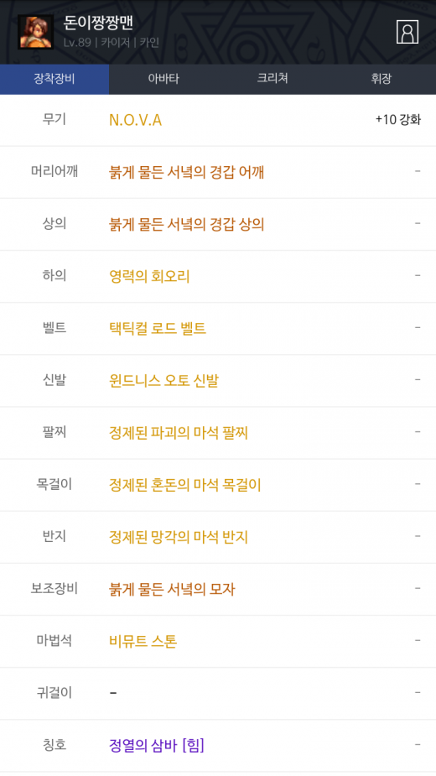Open 붉게 물든 서녘의 모자 item
Image resolution: width=436 pixels, height=776 pixels.
click(x=172, y=590)
